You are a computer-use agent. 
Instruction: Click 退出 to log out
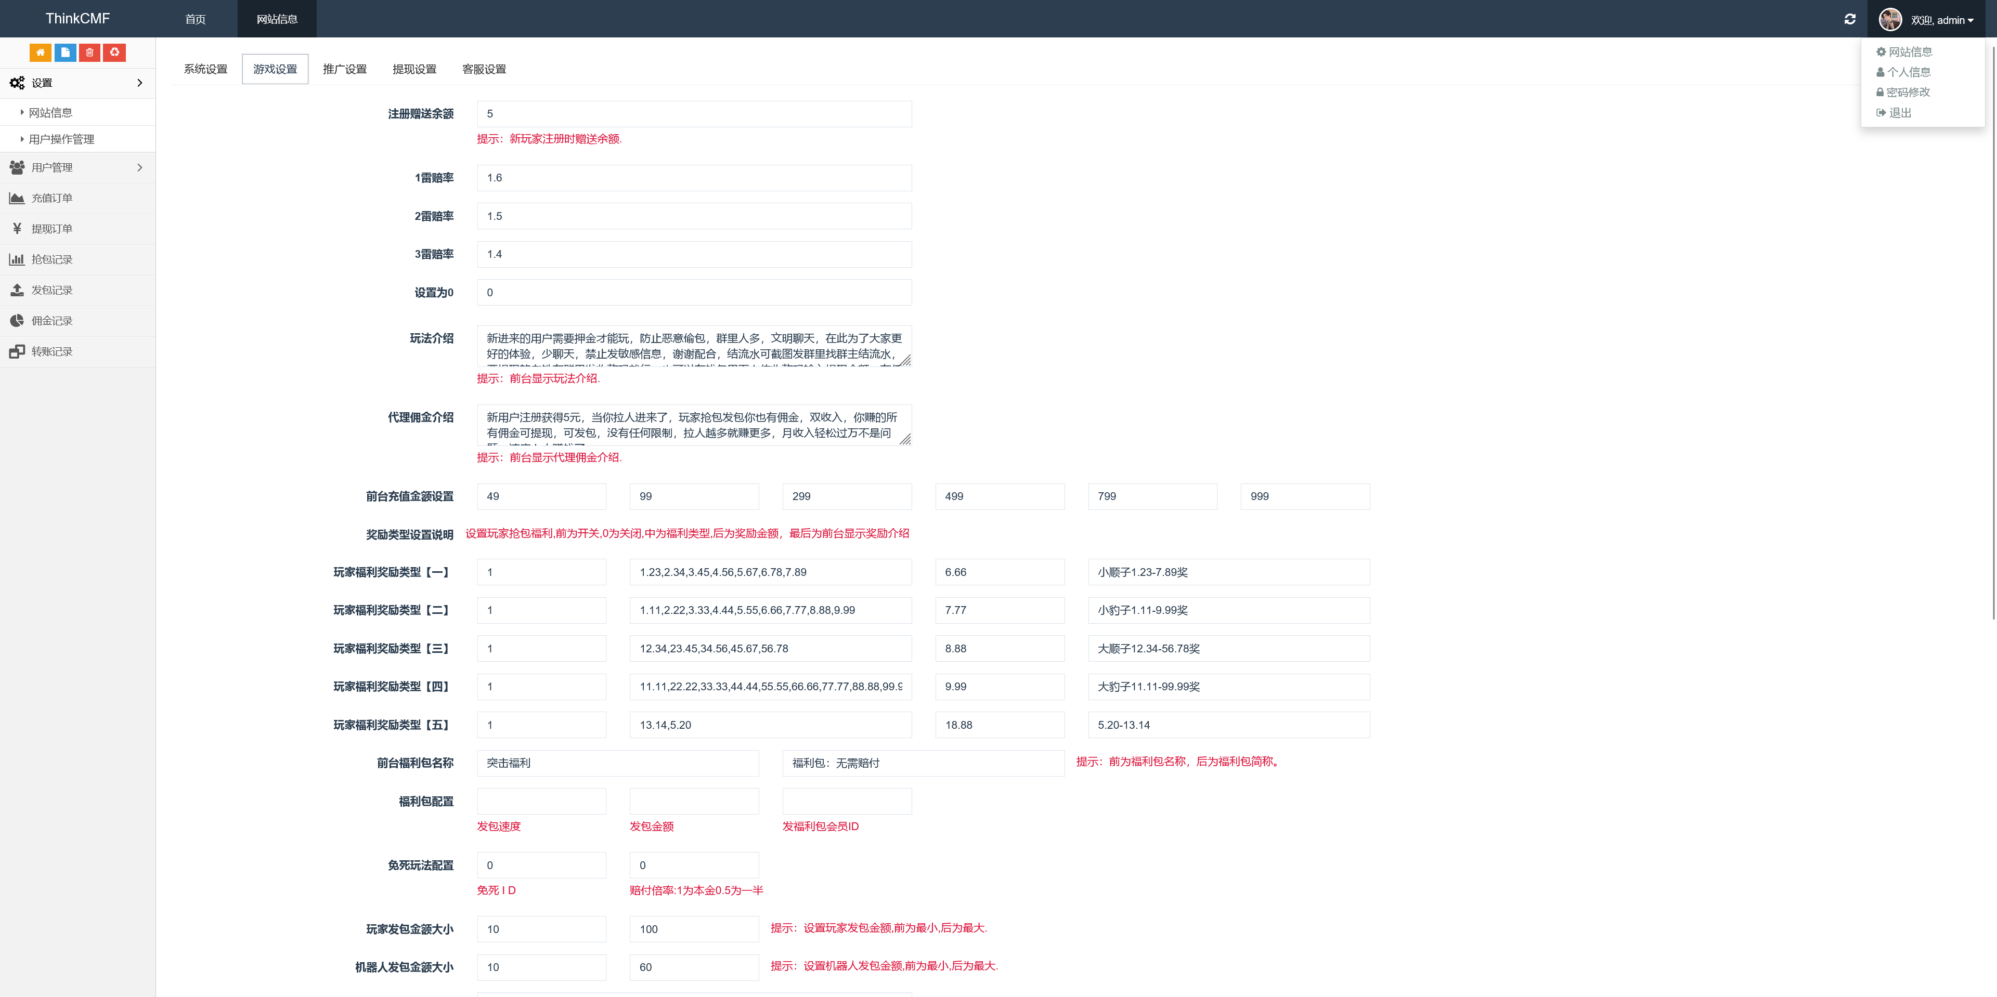coord(1899,112)
